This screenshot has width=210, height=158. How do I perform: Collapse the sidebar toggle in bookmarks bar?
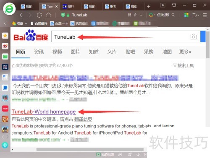pos(5,23)
